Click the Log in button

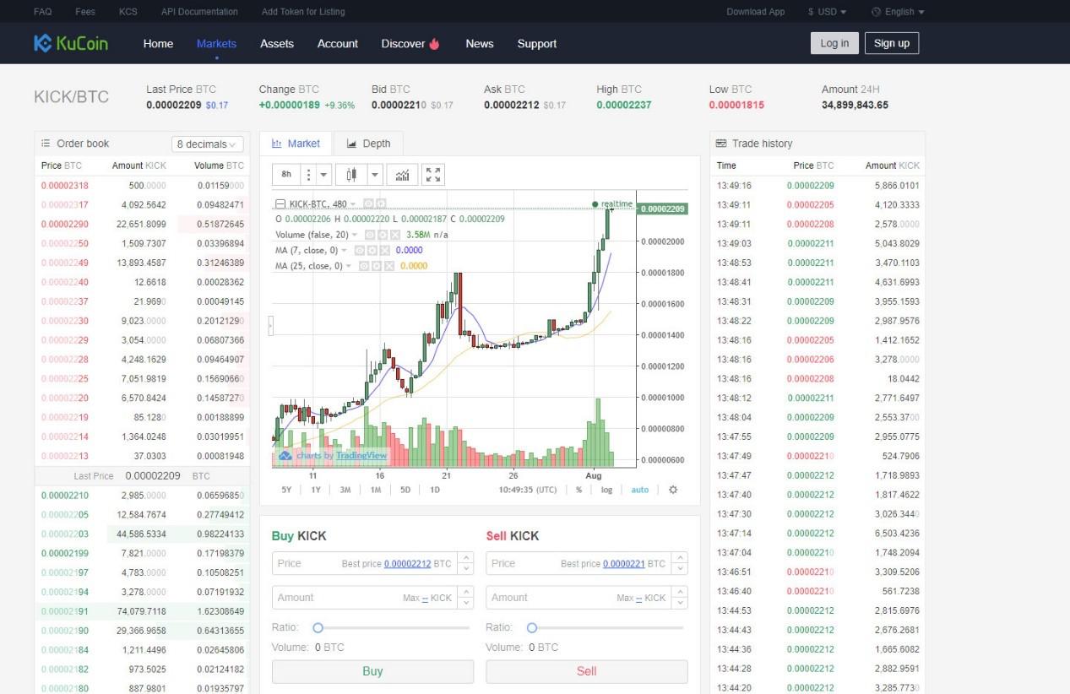click(x=834, y=43)
